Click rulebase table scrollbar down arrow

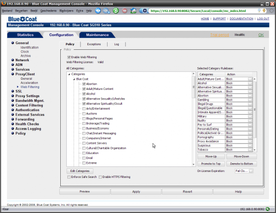(254, 150)
